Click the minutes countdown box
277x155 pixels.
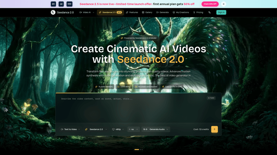coord(61,4)
